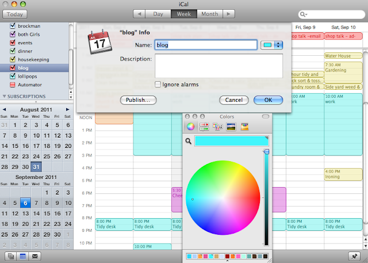Collapse the SUBSCRIPTIONS section
The image size is (368, 263).
(5, 96)
